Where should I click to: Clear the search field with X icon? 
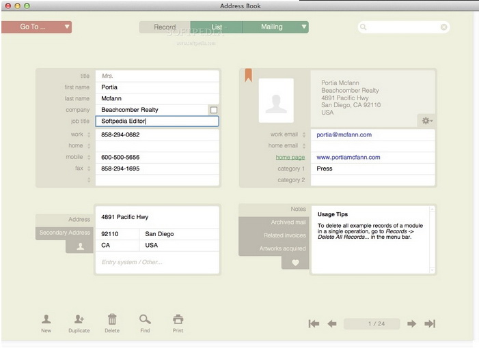(444, 27)
